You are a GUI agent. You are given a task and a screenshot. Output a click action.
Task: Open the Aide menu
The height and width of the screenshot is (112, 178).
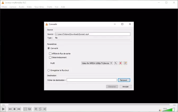[x=63, y=7]
